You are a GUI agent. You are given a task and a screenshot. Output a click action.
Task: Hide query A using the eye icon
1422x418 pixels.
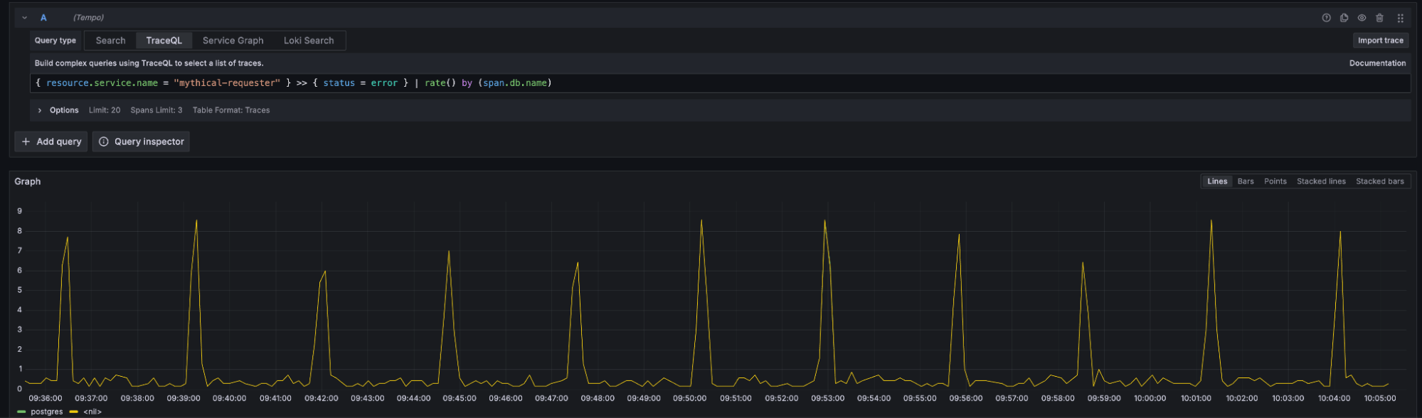pyautogui.click(x=1362, y=18)
